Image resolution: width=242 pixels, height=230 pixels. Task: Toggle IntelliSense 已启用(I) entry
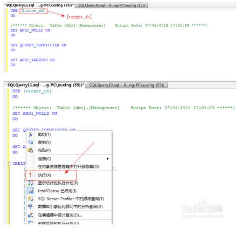click(x=69, y=191)
